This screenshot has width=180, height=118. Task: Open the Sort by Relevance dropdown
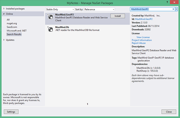pos(99,9)
